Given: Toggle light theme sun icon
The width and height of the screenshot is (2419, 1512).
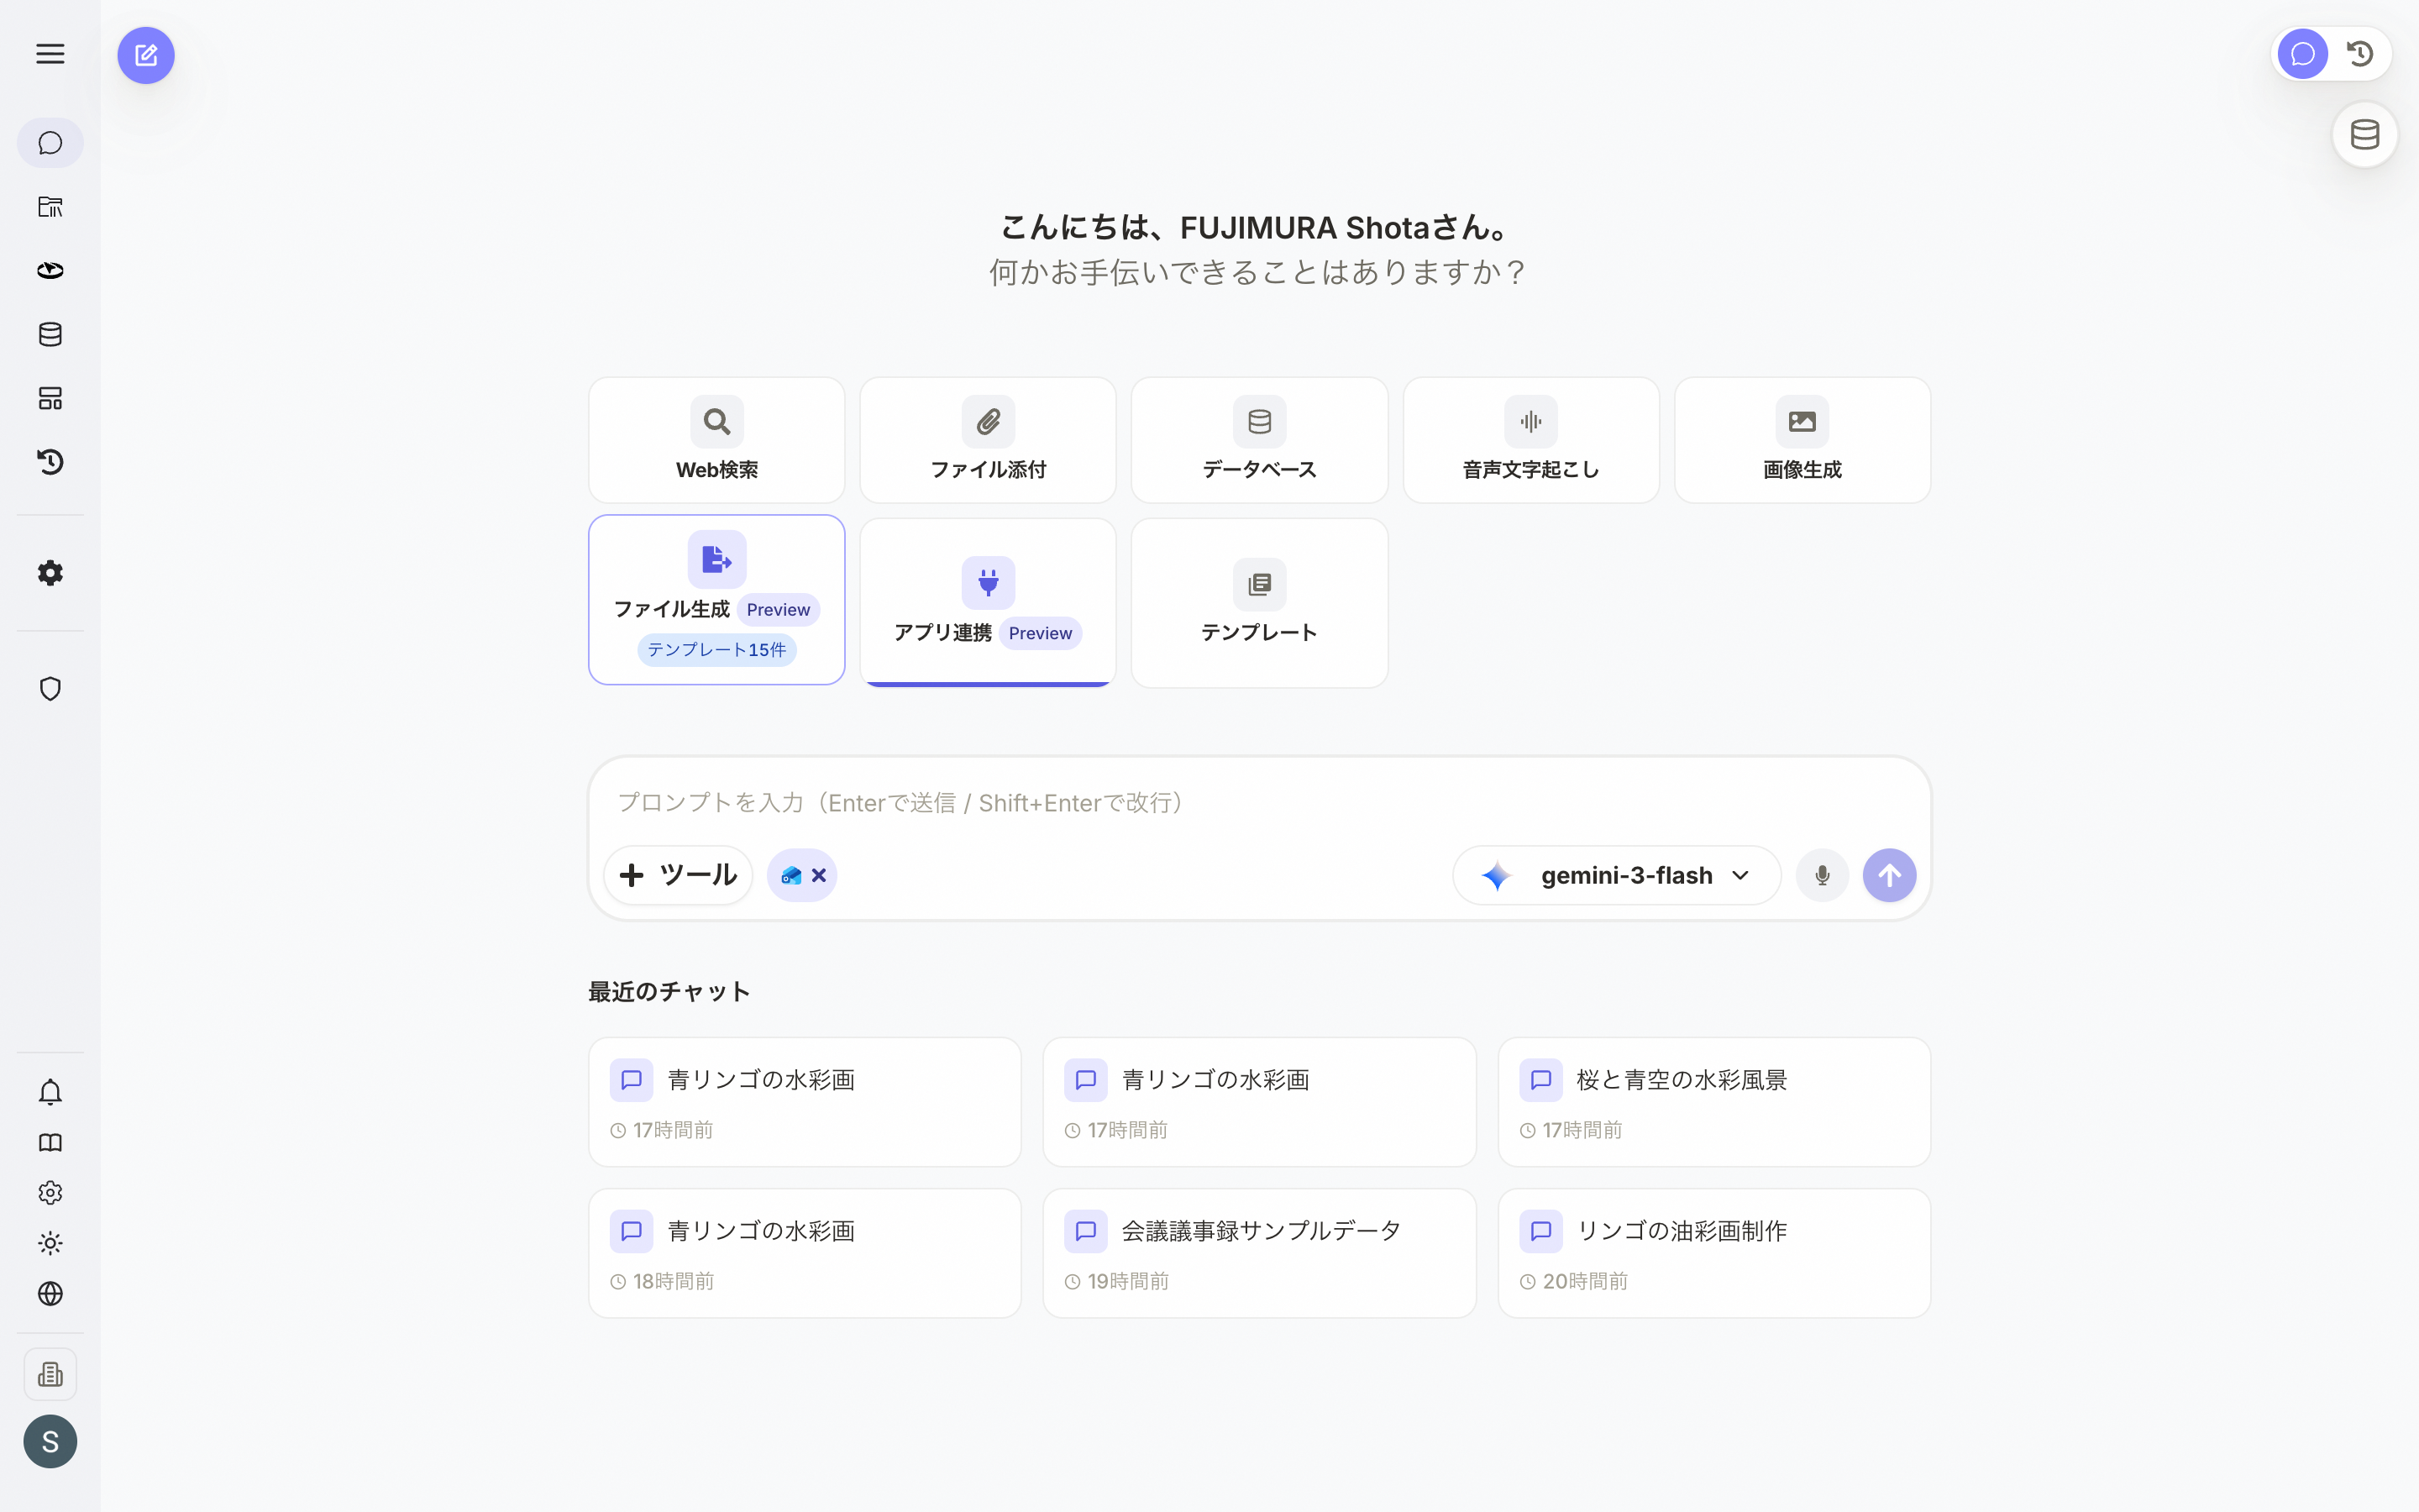Looking at the screenshot, I should coord(50,1243).
